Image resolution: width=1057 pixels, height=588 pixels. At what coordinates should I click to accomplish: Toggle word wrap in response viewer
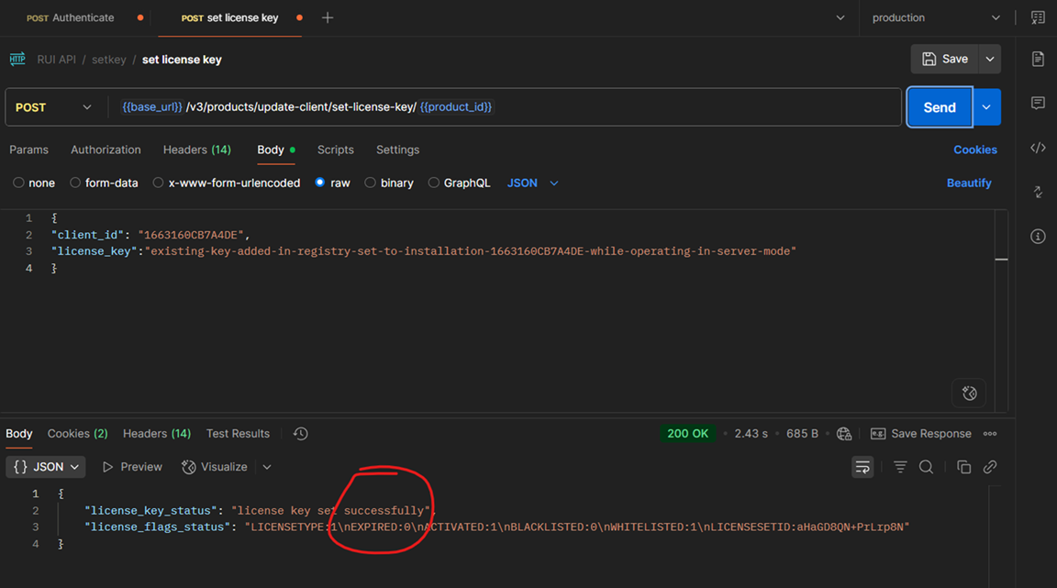point(862,467)
